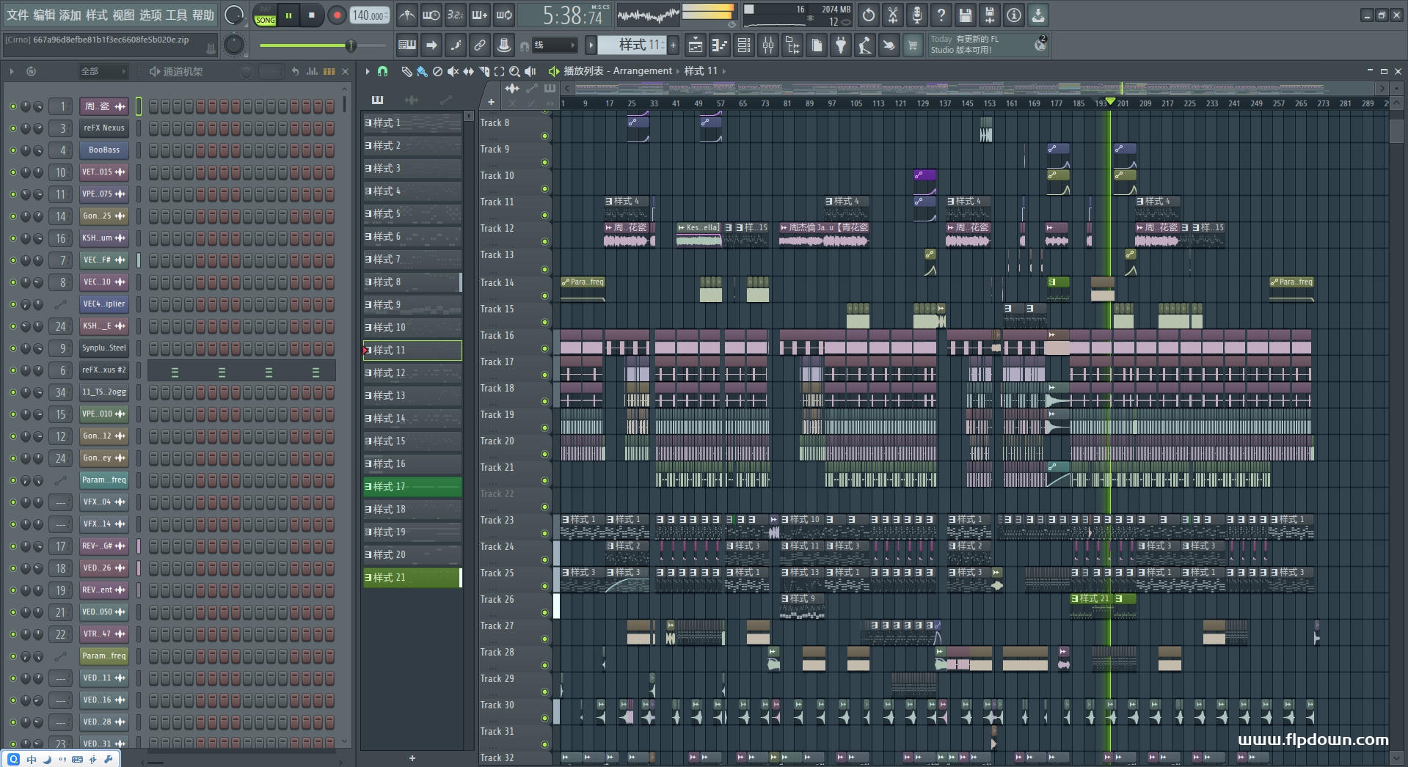Click the save project floppy icon

coord(965,15)
